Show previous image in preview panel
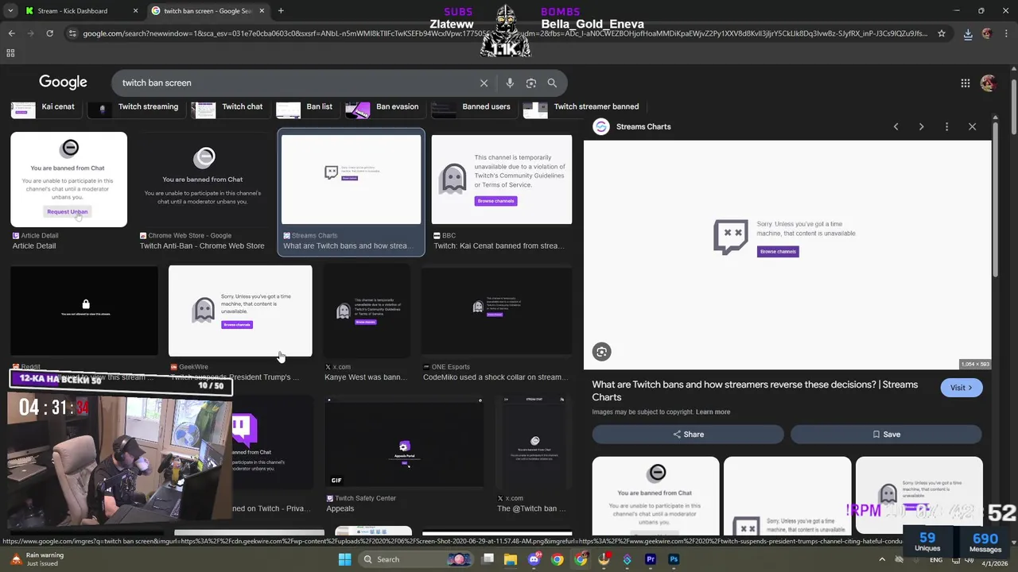The height and width of the screenshot is (572, 1018). [x=896, y=126]
